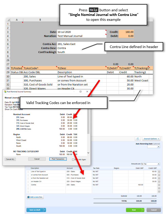Select the 'TLAccCode^' header cell
The width and height of the screenshot is (166, 216).
pos(40,68)
